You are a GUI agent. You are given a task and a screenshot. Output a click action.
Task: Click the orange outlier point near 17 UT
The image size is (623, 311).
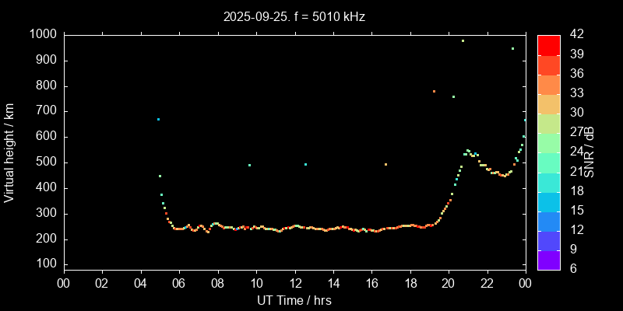click(x=385, y=164)
